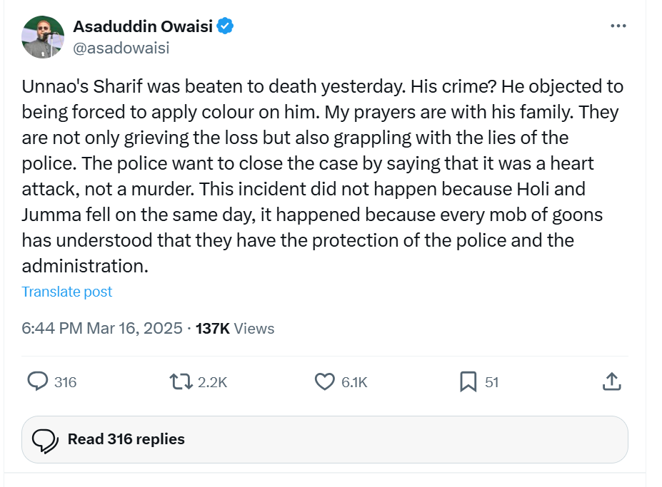The image size is (662, 487).
Task: Click the Asaduddin Owaisi display name
Action: (x=142, y=27)
